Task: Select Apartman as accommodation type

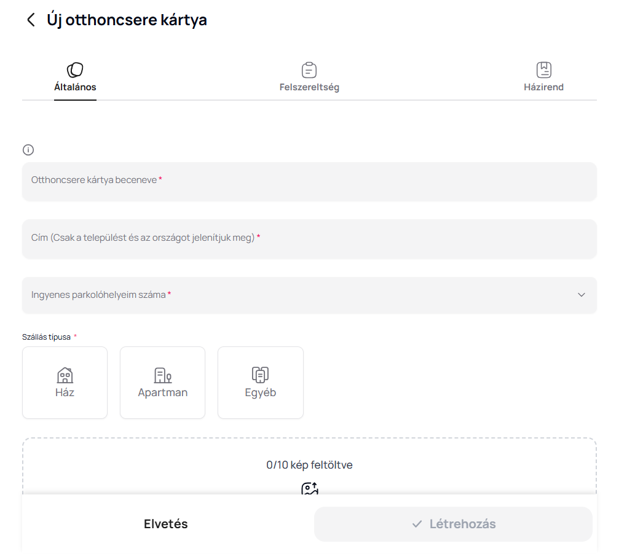Action: tap(162, 383)
